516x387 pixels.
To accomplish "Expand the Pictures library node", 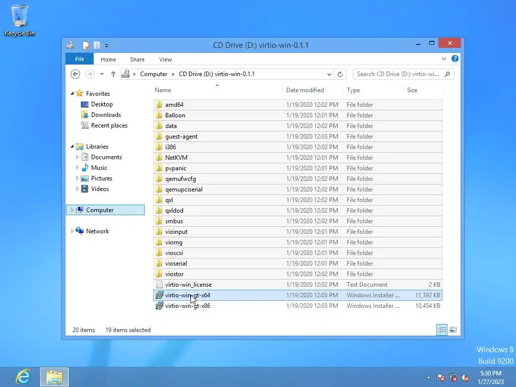I will (x=77, y=178).
